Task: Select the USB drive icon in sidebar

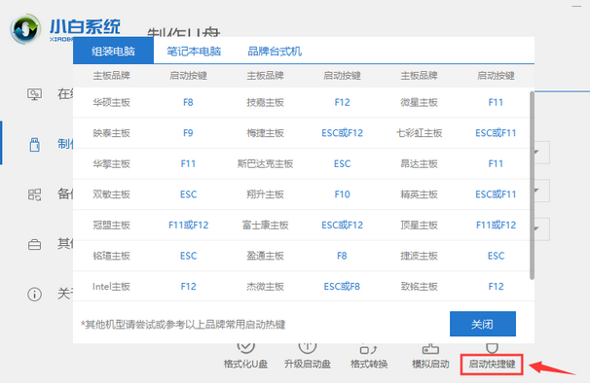Action: [35, 144]
